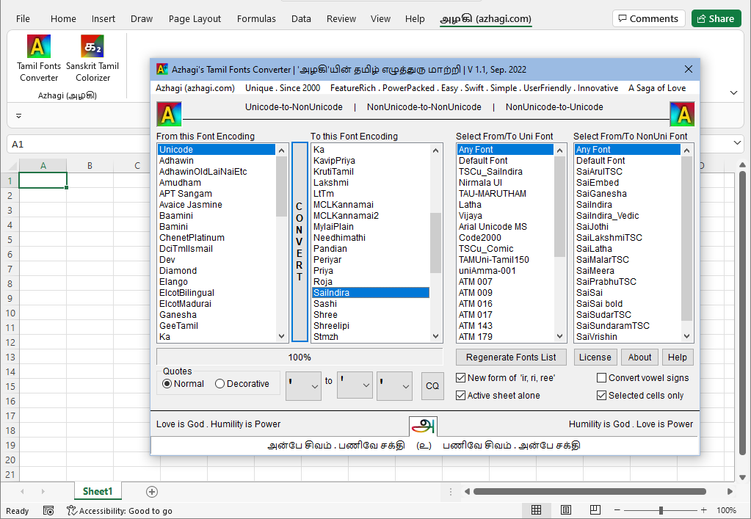
Task: Select Latha in the Uni Font list
Action: point(505,204)
